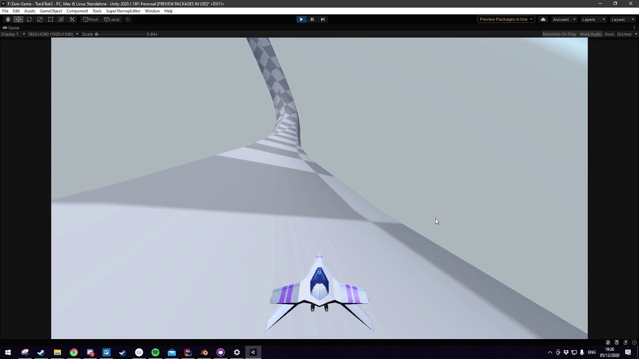Select the Rect Transform tool
The width and height of the screenshot is (639, 359).
click(x=50, y=19)
